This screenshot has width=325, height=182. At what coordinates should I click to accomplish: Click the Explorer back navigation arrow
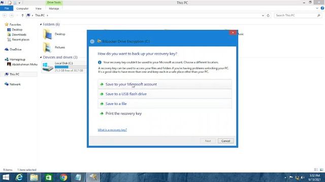point(5,16)
